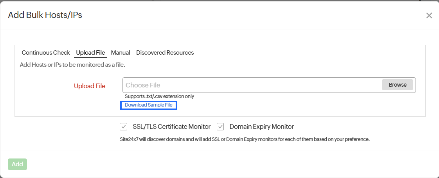Screen dimensions: 439x178
Task: Click the Domain Expiry Monitor label text
Action: pyautogui.click(x=261, y=126)
